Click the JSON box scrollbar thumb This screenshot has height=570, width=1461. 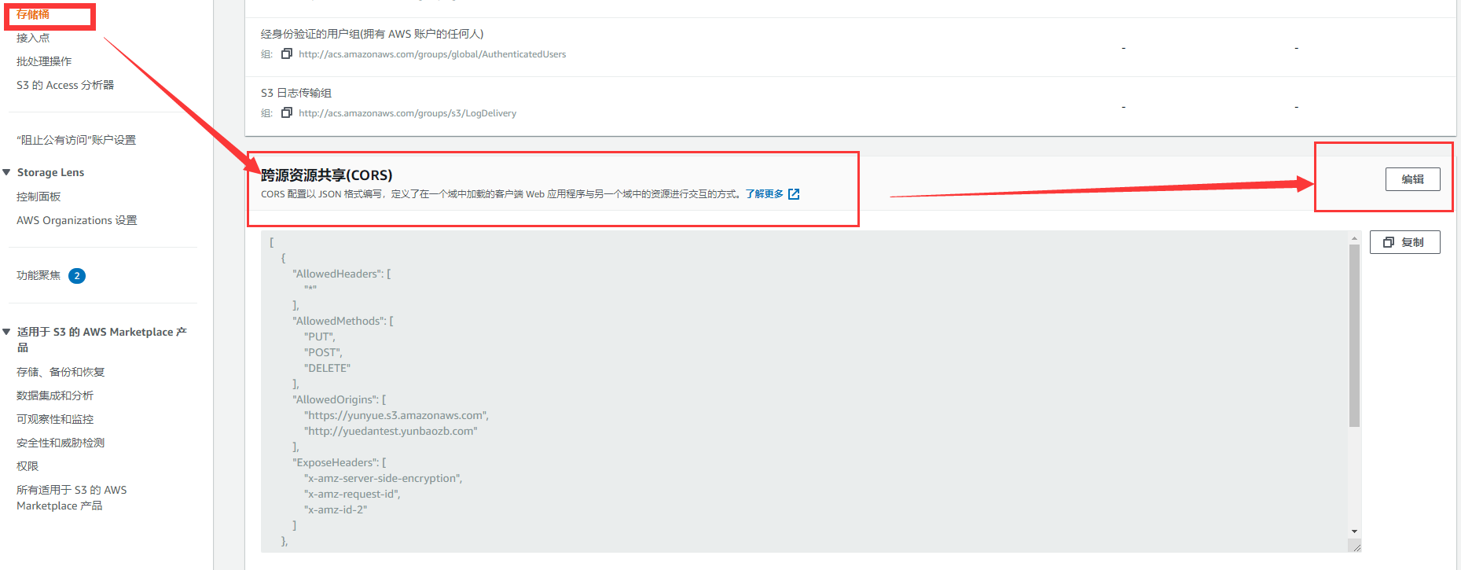(x=1354, y=336)
